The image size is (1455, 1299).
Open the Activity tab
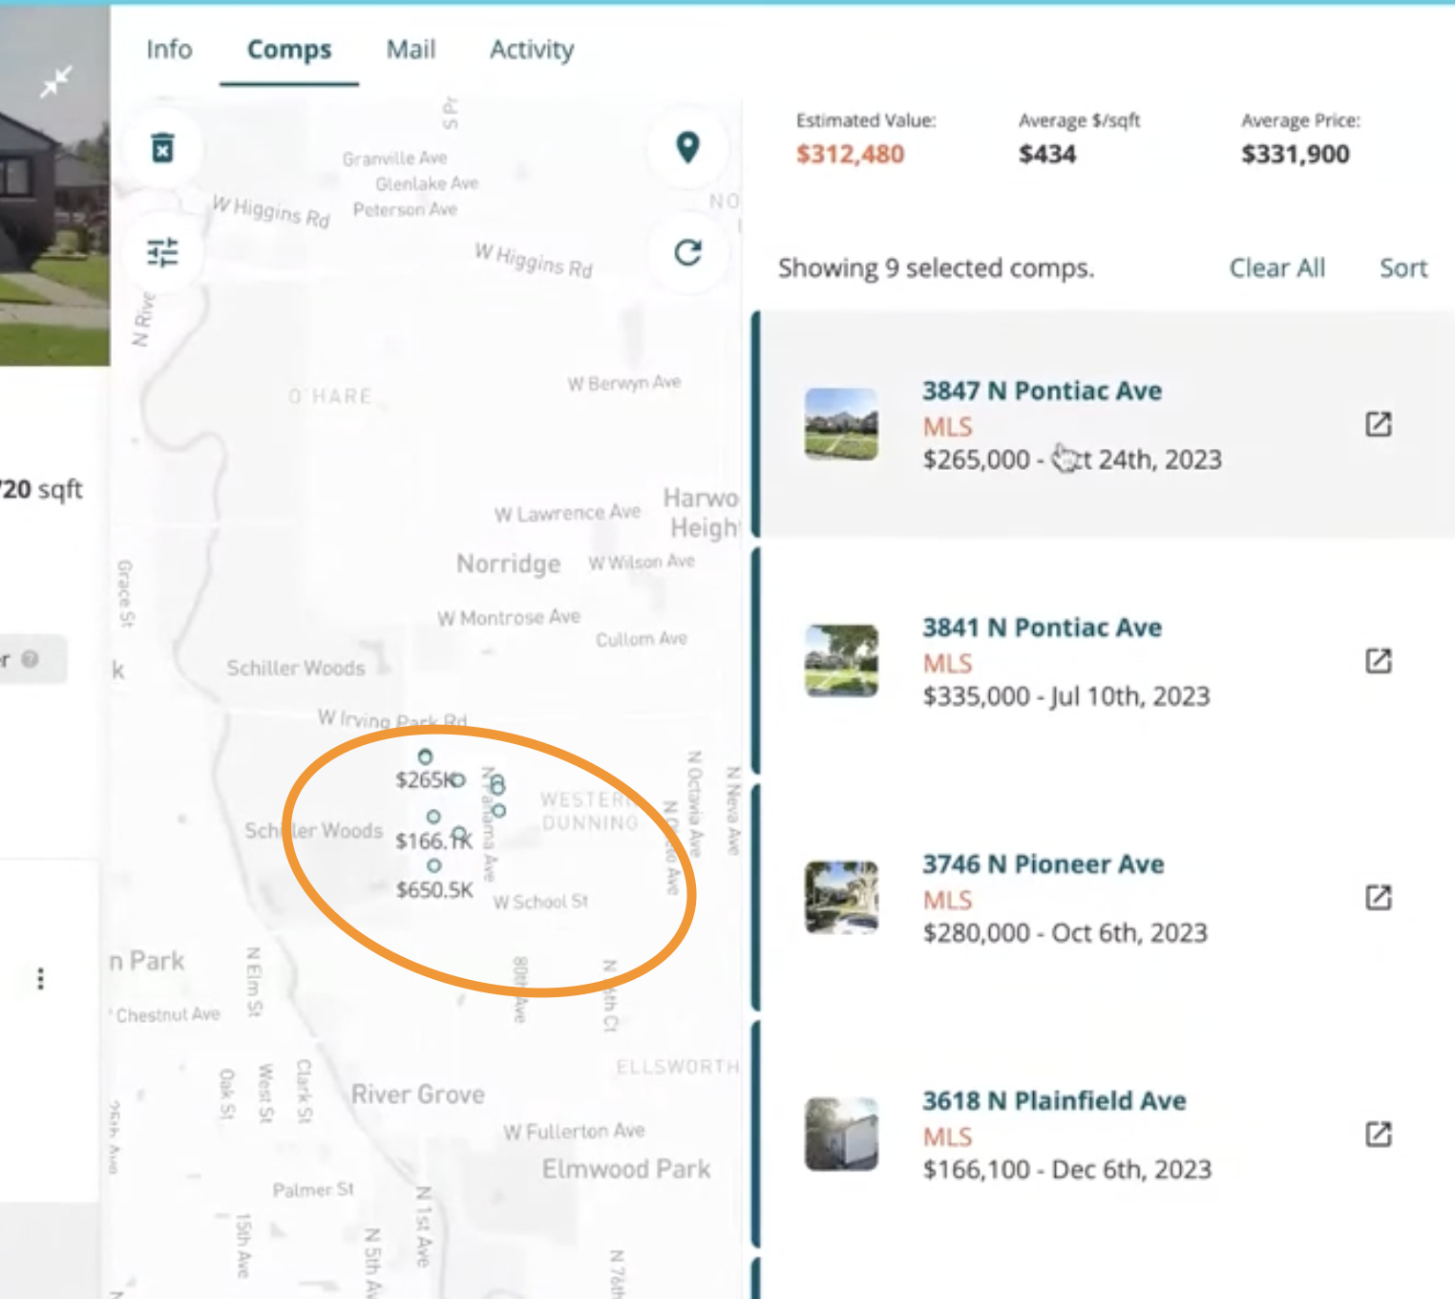pyautogui.click(x=532, y=50)
